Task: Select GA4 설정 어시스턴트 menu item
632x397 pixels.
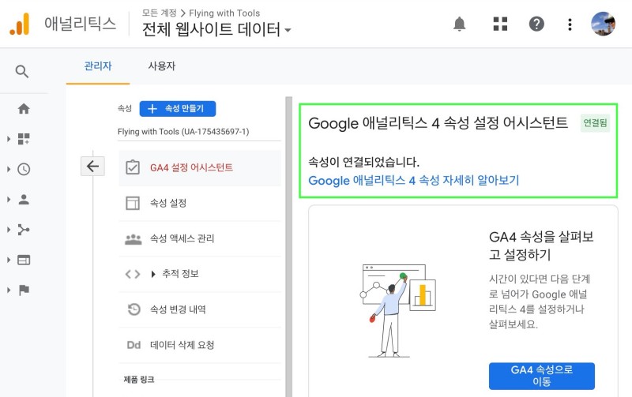Action: 190,167
